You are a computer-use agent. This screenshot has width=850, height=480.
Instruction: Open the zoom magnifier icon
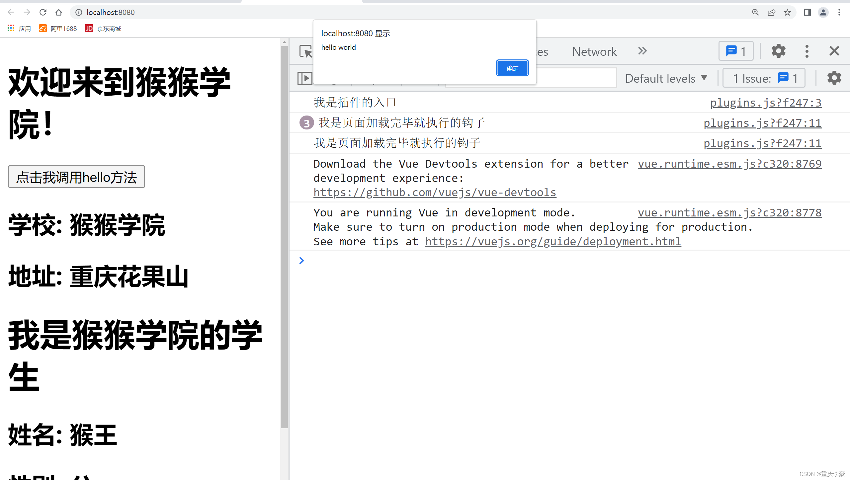(755, 12)
